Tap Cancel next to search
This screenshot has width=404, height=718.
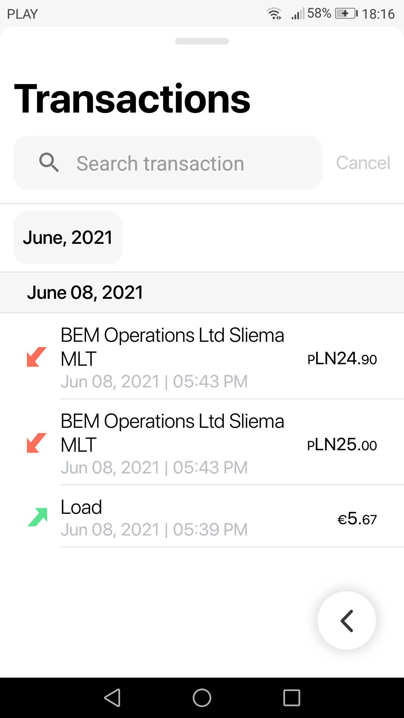[x=363, y=163]
